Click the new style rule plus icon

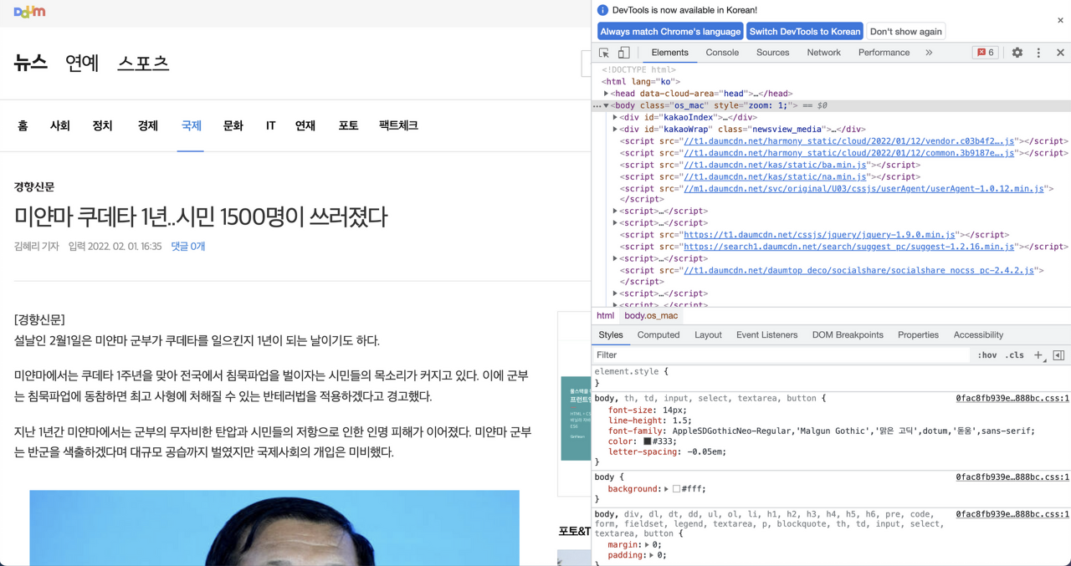point(1038,355)
